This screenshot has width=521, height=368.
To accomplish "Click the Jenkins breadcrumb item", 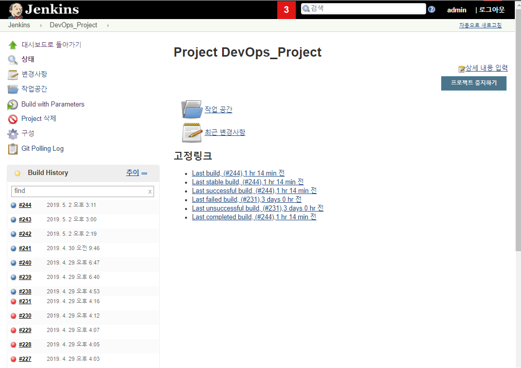I will pos(19,25).
